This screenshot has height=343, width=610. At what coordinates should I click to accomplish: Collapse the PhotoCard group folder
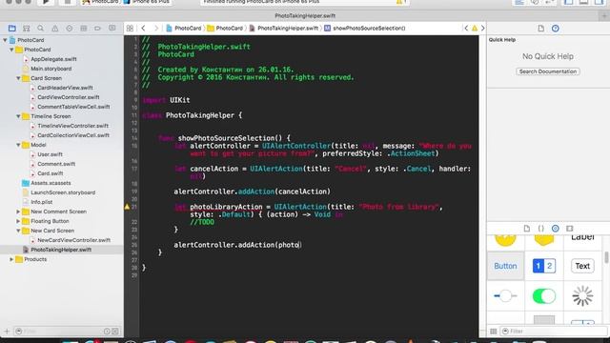pos(11,50)
